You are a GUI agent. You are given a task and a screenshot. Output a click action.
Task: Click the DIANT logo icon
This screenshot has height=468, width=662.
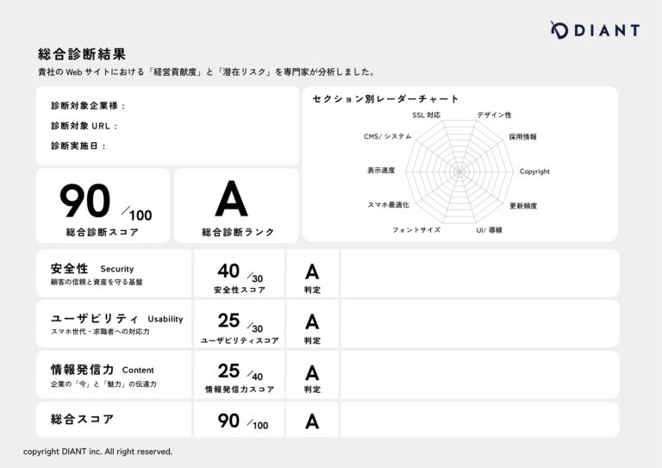(x=560, y=30)
